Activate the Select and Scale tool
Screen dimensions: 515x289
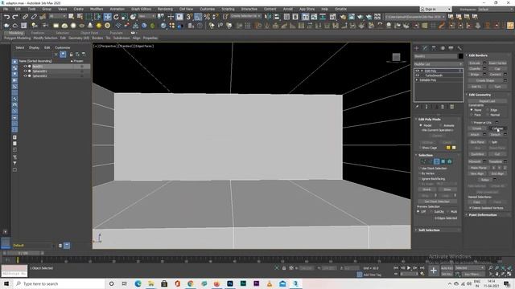[x=125, y=16]
